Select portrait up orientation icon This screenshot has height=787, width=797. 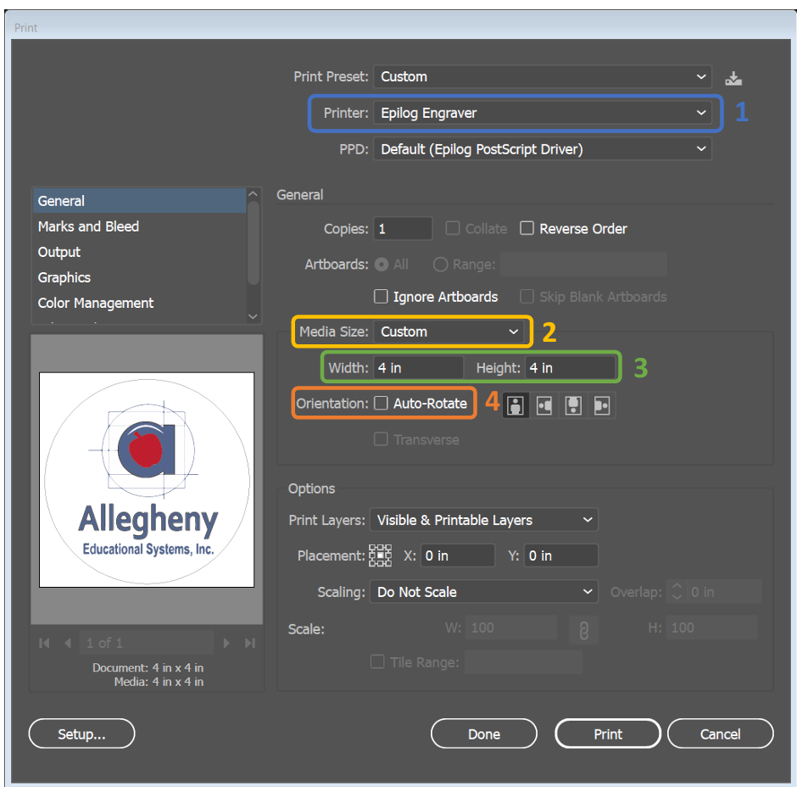515,405
